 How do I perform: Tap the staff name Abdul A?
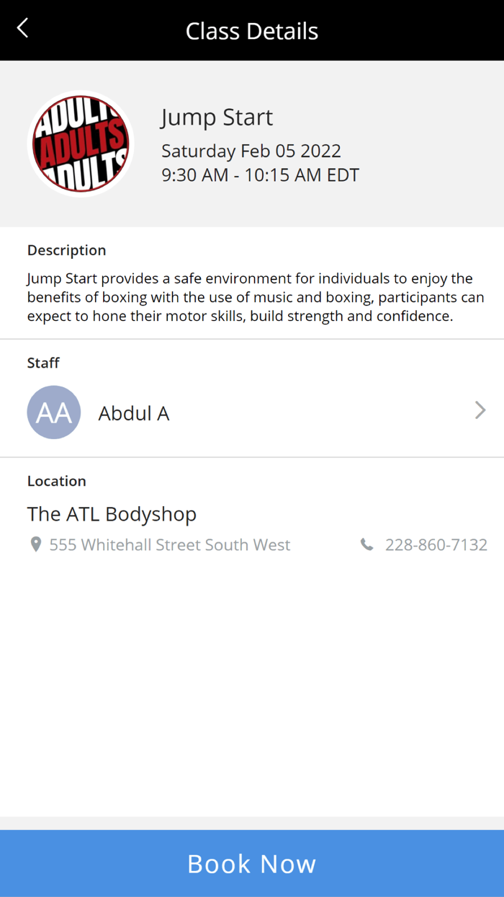134,412
